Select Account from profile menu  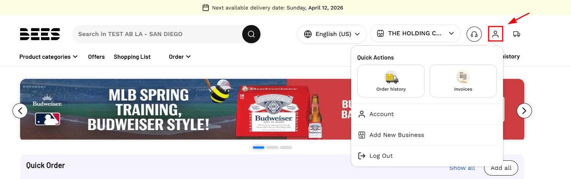tap(427, 114)
